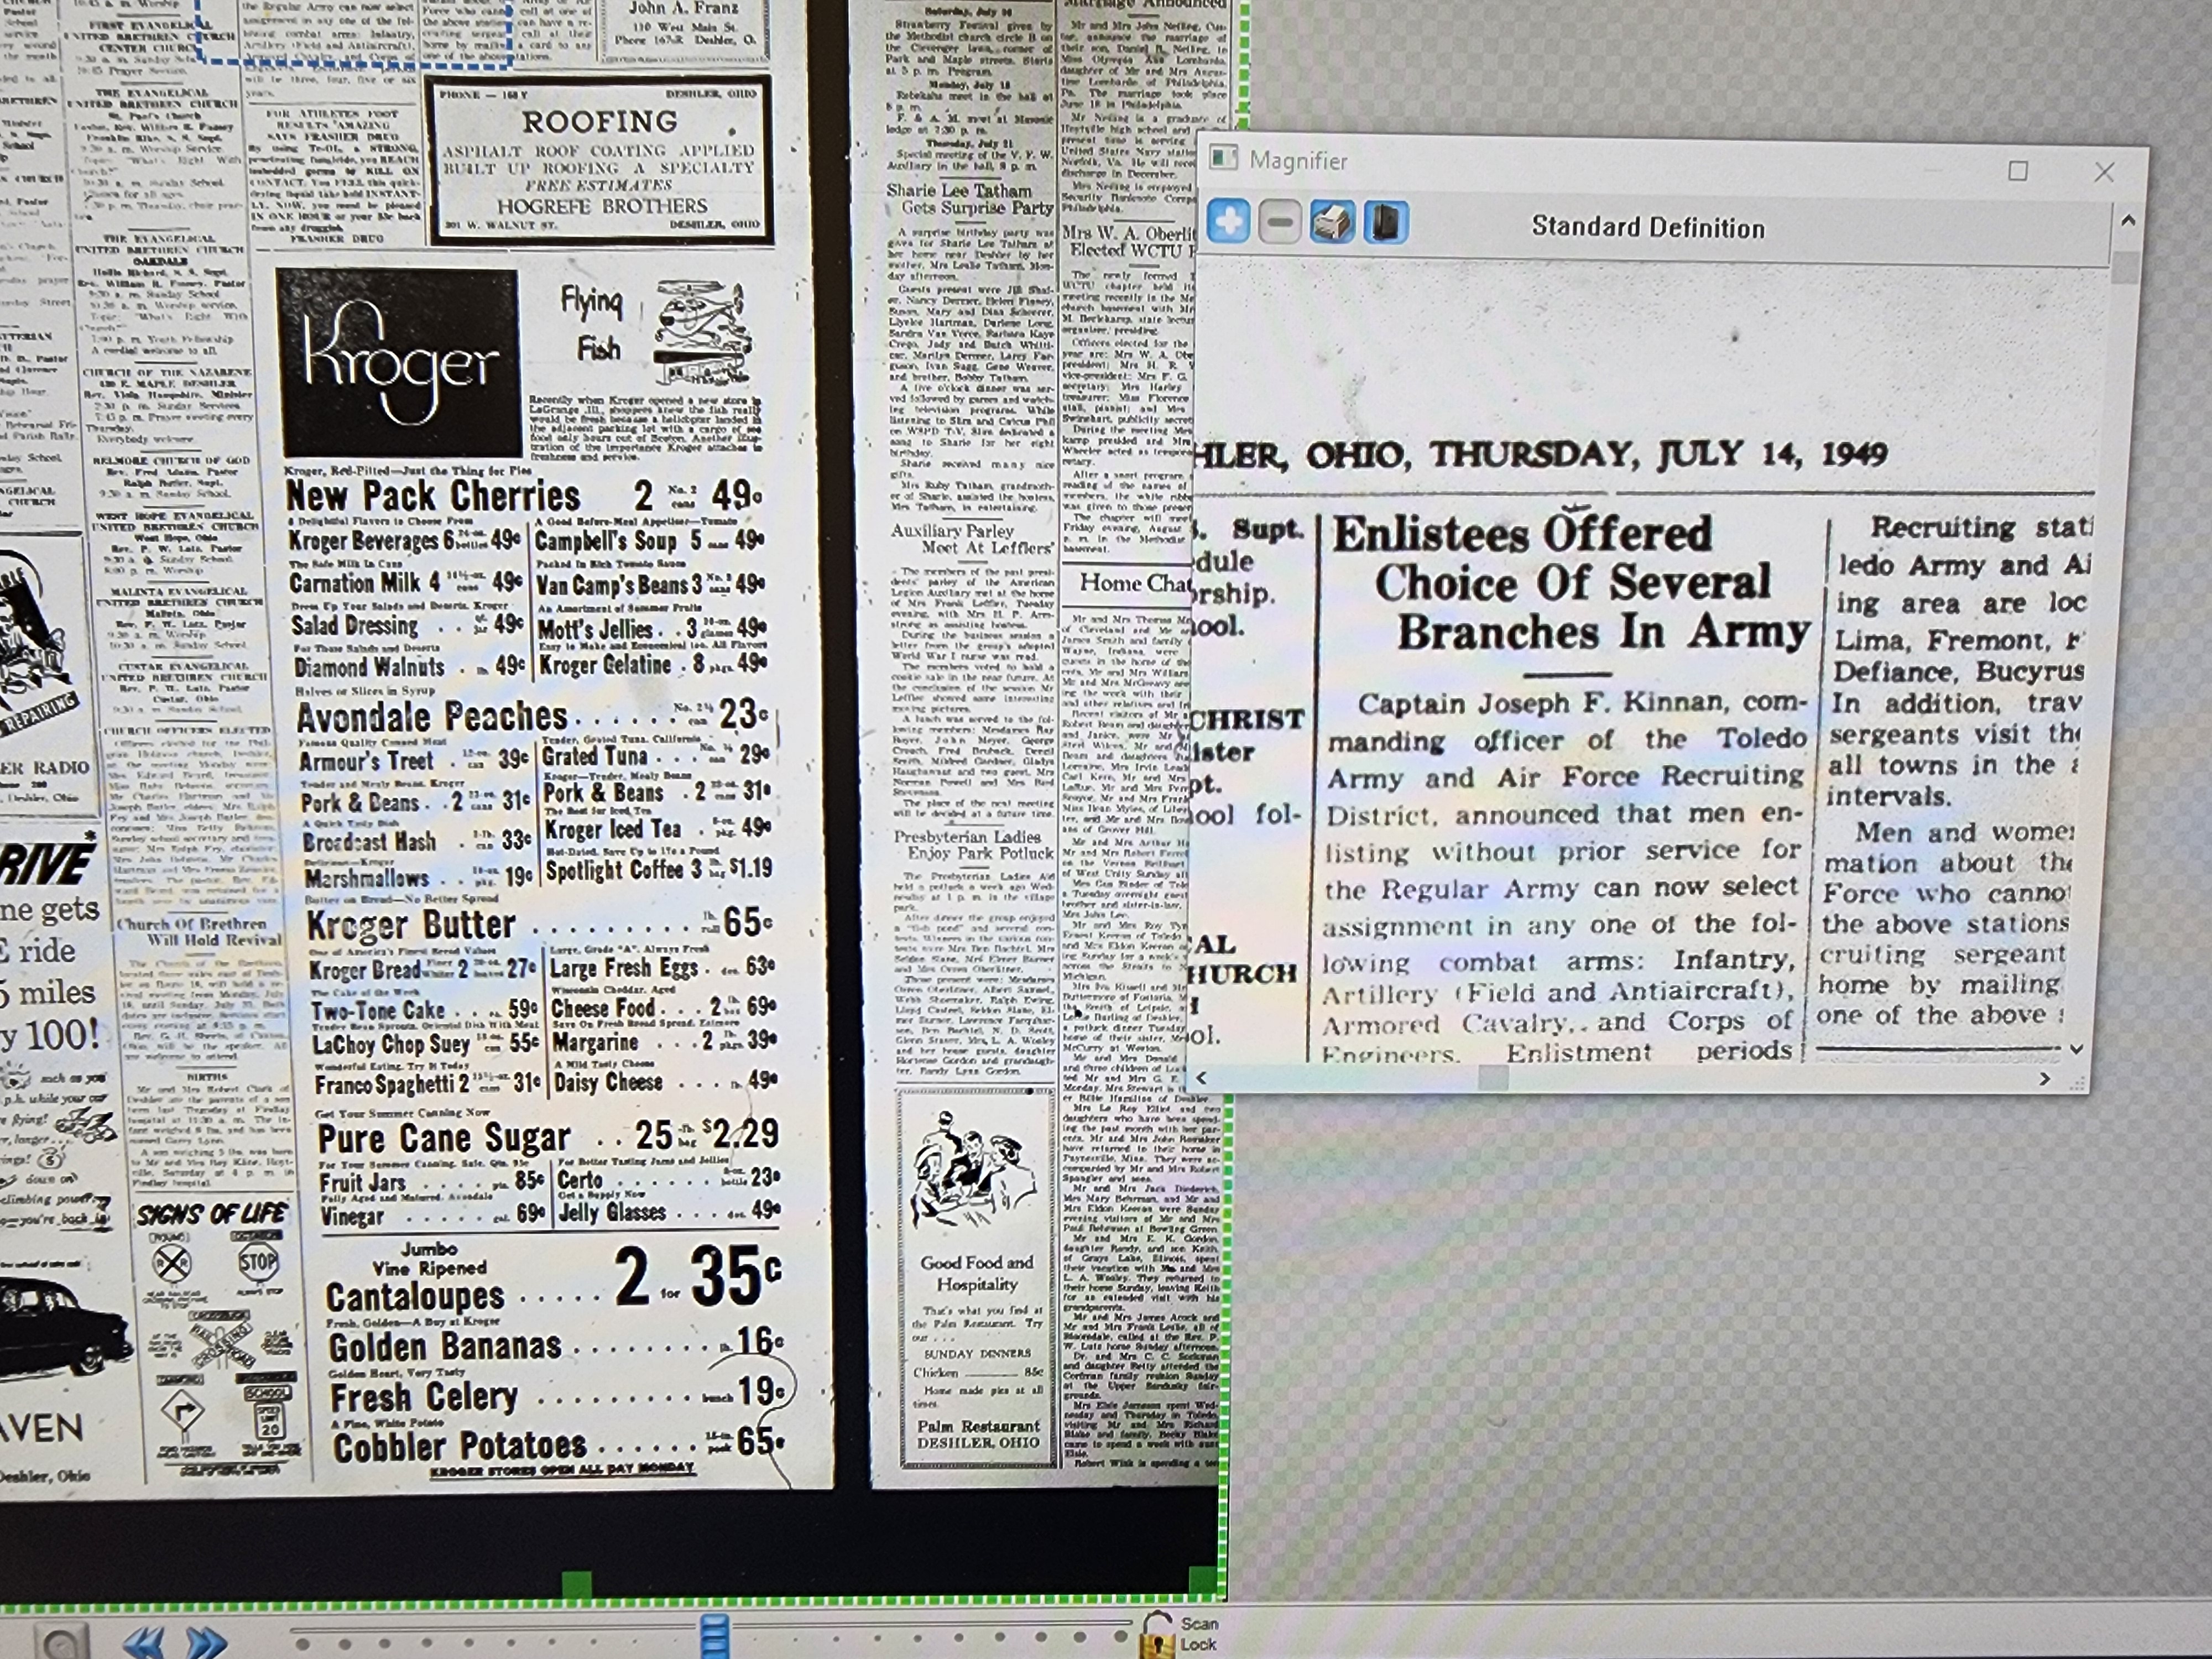Click the zoom in plus icon in Magnifier
This screenshot has height=1659, width=2212.
click(x=1228, y=221)
